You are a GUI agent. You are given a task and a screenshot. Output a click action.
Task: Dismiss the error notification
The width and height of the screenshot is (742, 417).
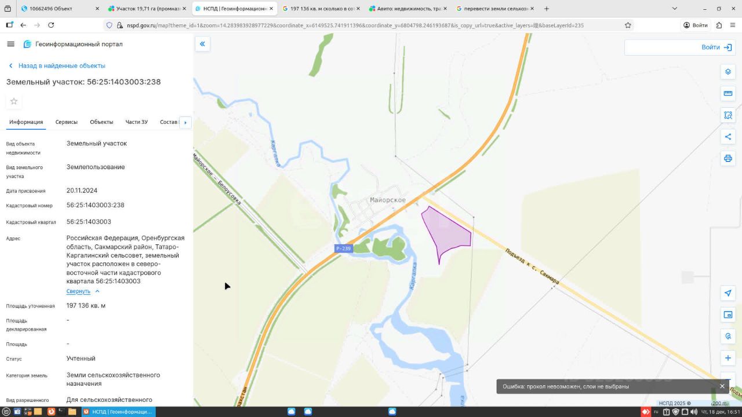pyautogui.click(x=722, y=386)
